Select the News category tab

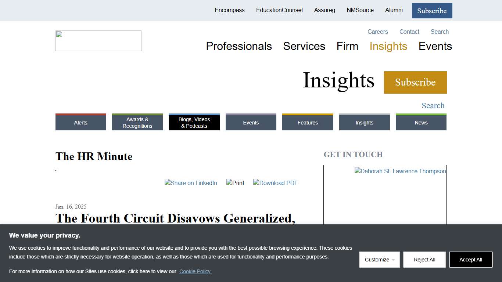[421, 123]
